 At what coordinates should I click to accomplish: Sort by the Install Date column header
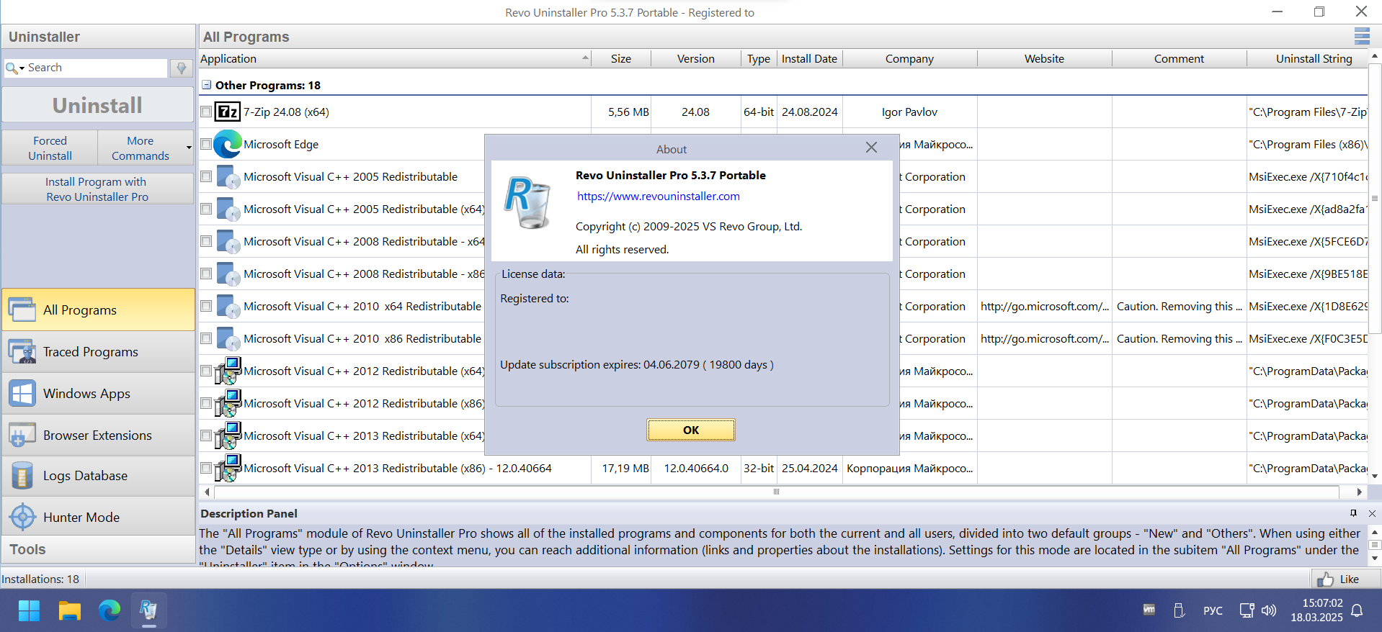point(810,59)
